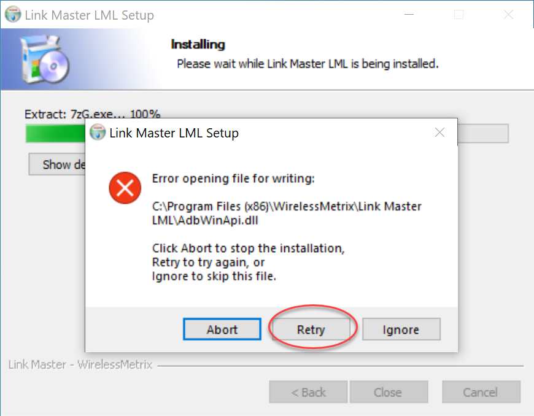Click the red error X icon
This screenshot has width=534, height=416.
pyautogui.click(x=125, y=188)
